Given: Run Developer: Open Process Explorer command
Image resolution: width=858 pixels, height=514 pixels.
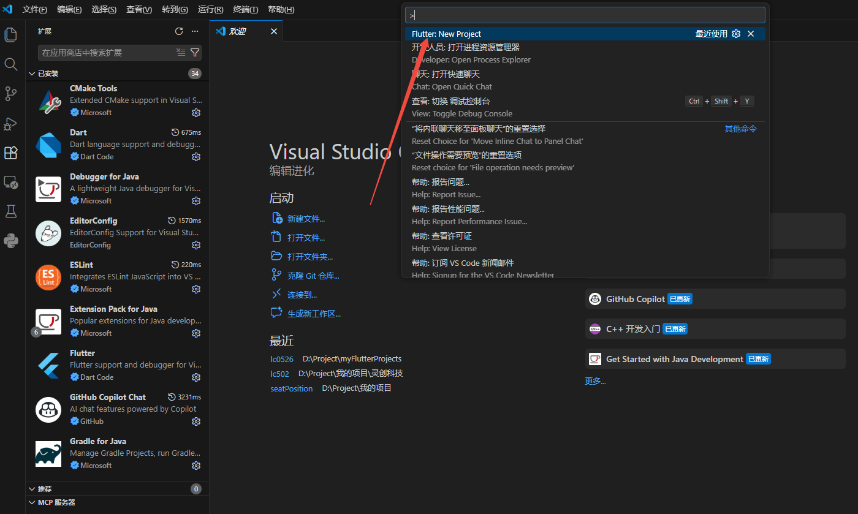Looking at the screenshot, I should 585,53.
